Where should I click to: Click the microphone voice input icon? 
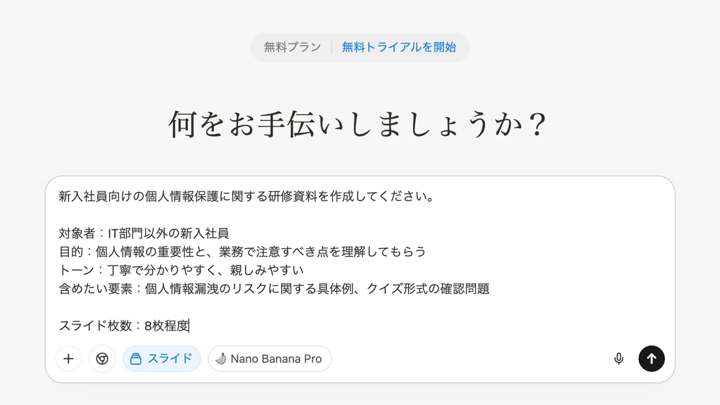(x=618, y=359)
